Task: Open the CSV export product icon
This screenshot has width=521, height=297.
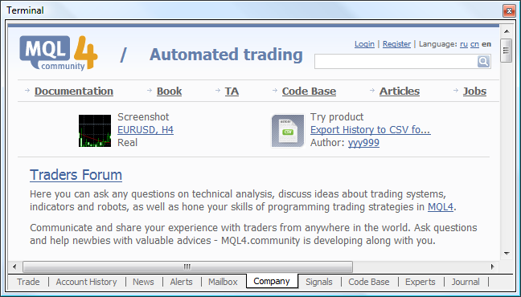Action: (288, 131)
